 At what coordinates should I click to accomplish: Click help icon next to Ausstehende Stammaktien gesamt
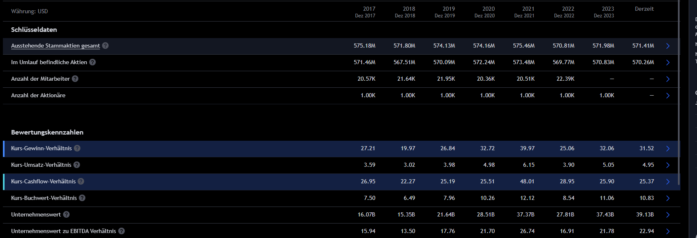pos(105,46)
